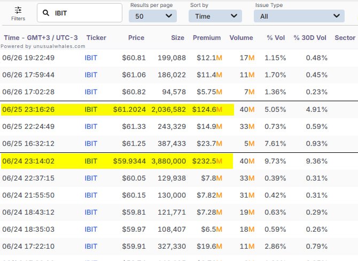Image resolution: width=358 pixels, height=261 pixels.
Task: Select the price $59.9344
Action: coord(129,161)
